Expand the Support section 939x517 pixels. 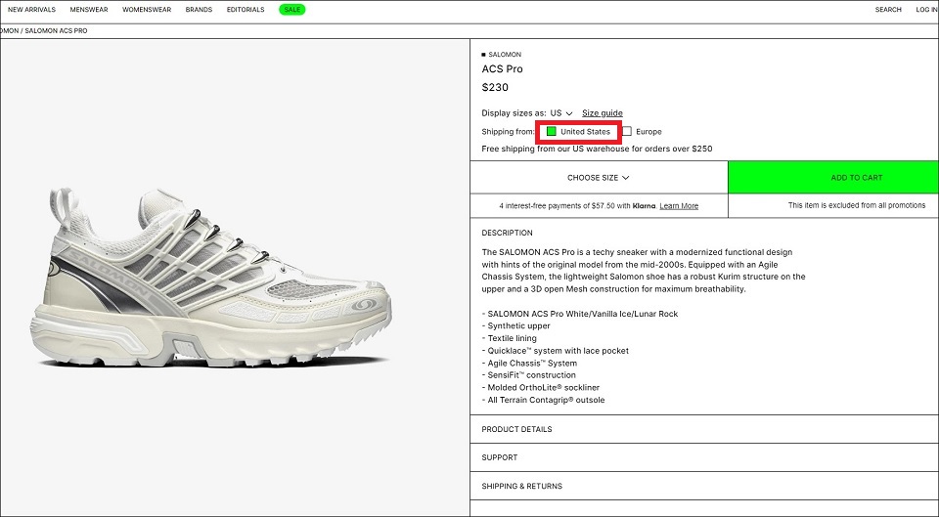(704, 457)
